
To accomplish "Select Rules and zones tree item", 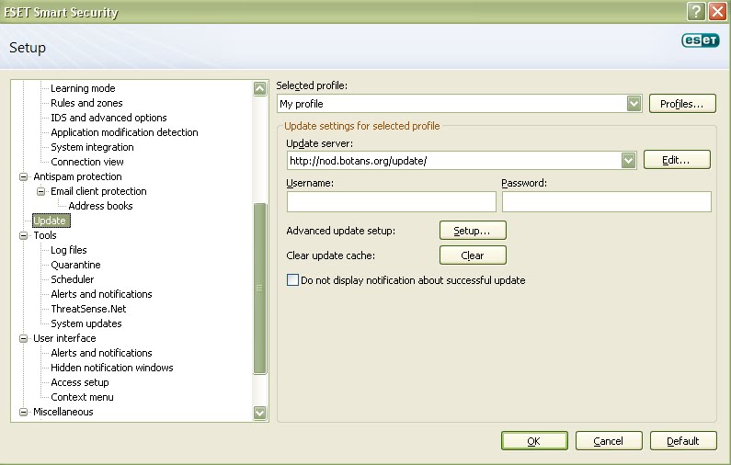I will (86, 103).
